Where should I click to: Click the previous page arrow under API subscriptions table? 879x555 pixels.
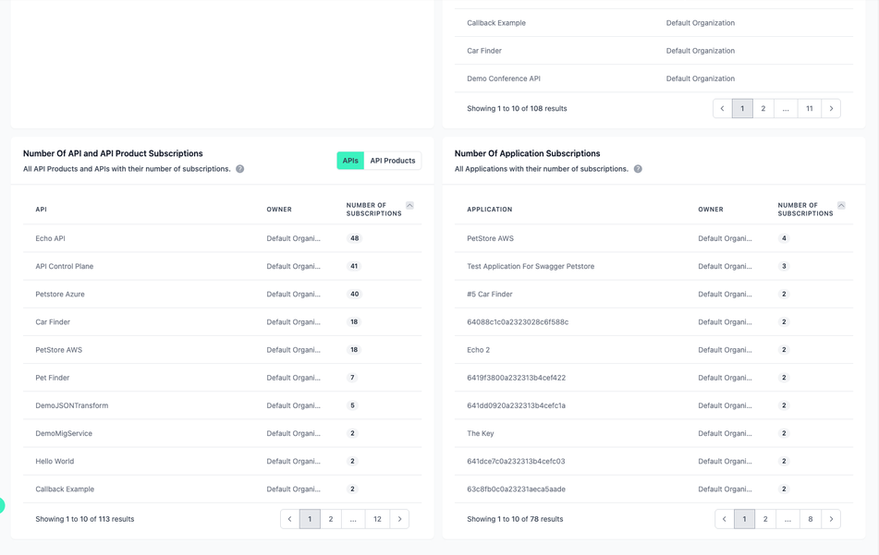point(289,519)
